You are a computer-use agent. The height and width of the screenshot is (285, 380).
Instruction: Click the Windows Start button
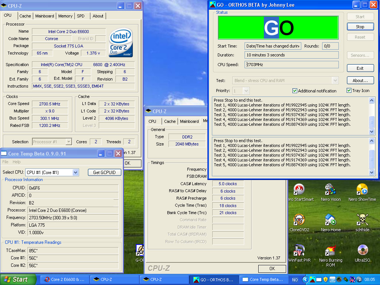coord(18,279)
